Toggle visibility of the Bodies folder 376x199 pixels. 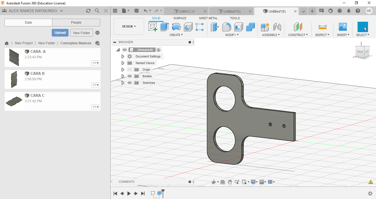point(130,76)
